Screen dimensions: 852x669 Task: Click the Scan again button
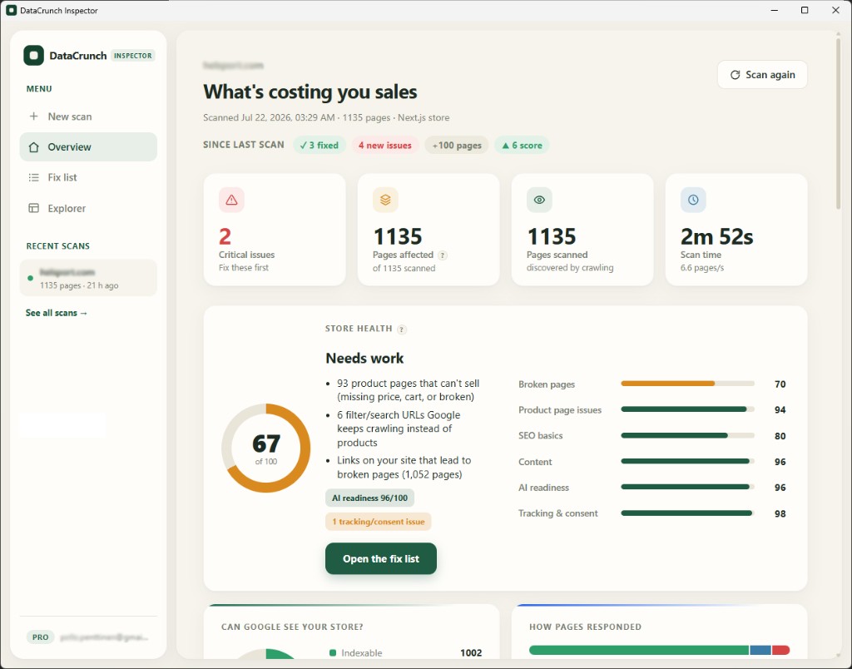tap(762, 74)
